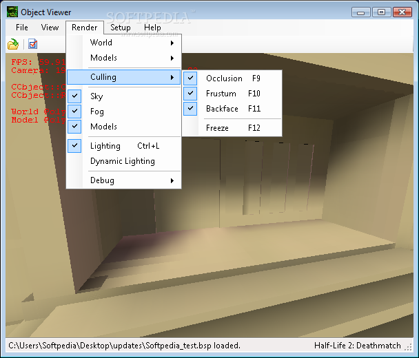
Task: Close the open Render menu
Action: tap(85, 28)
